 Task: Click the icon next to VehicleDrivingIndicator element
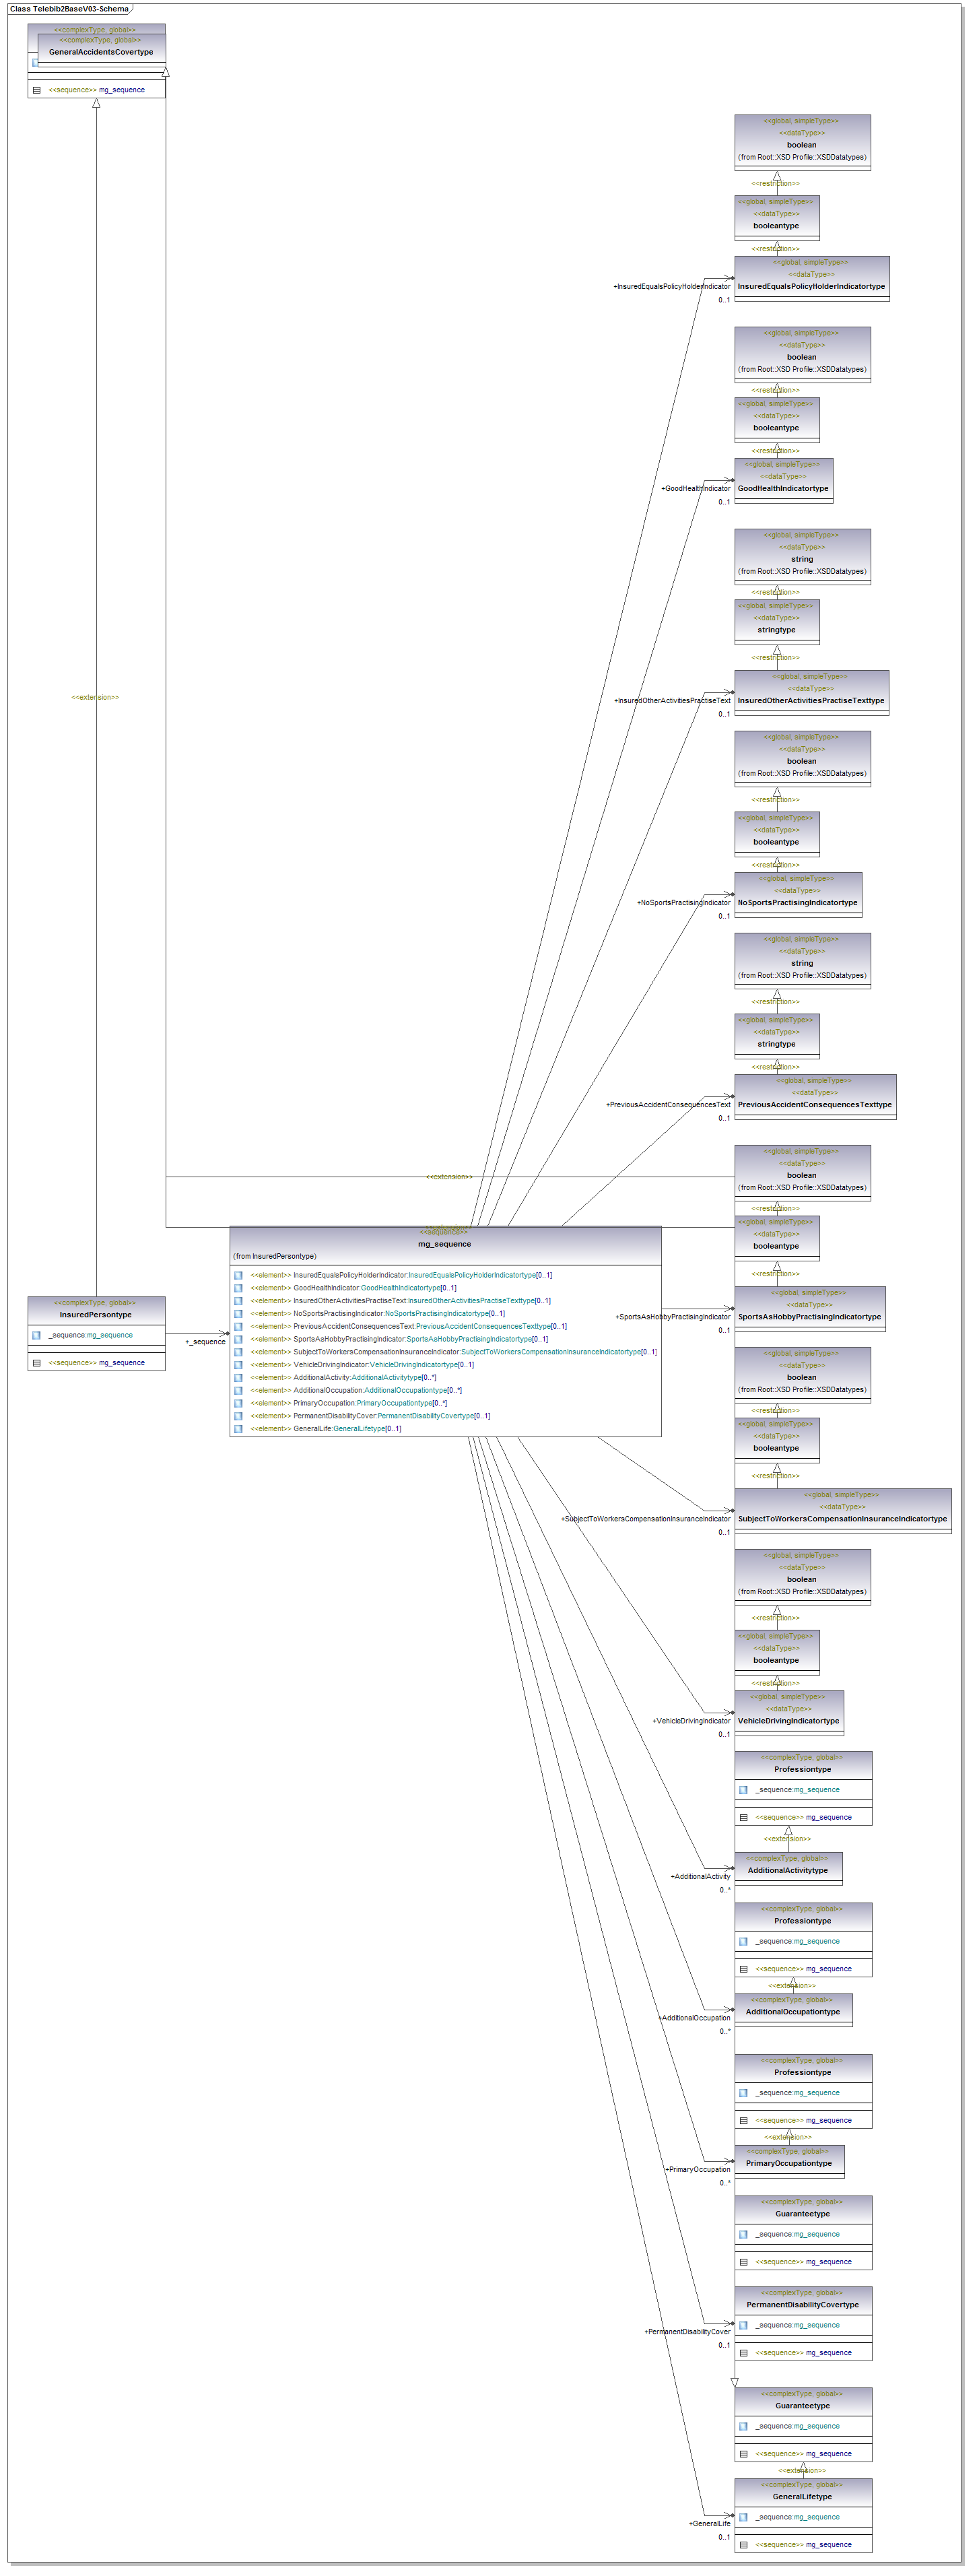(x=238, y=1365)
